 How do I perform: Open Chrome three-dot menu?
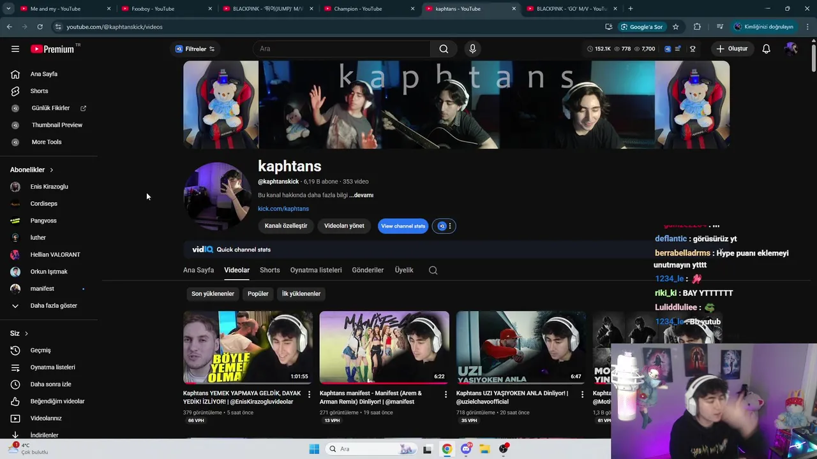pos(807,27)
